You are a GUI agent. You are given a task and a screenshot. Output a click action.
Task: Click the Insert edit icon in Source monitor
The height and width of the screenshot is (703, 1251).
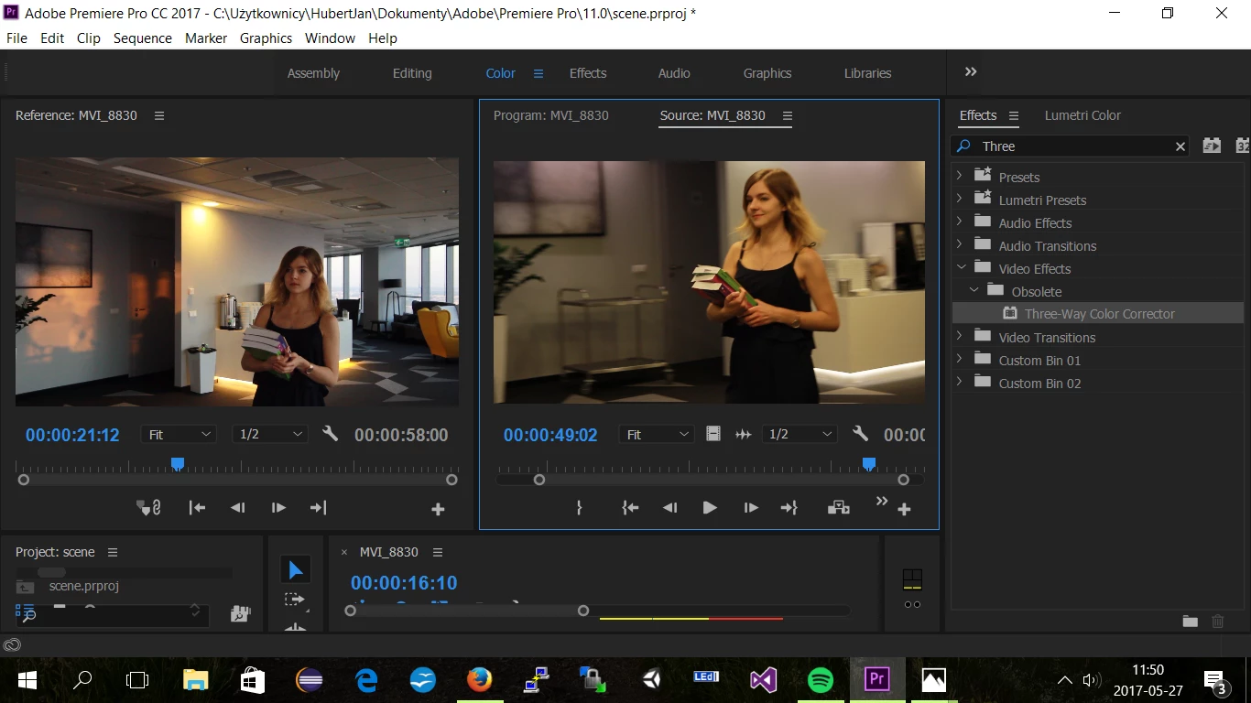click(838, 507)
